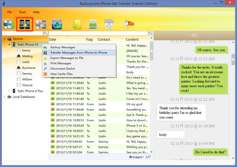Image resolution: width=237 pixels, height=167 pixels.
Task: Click message list scrollbar up arrow
Action: pyautogui.click(x=152, y=38)
